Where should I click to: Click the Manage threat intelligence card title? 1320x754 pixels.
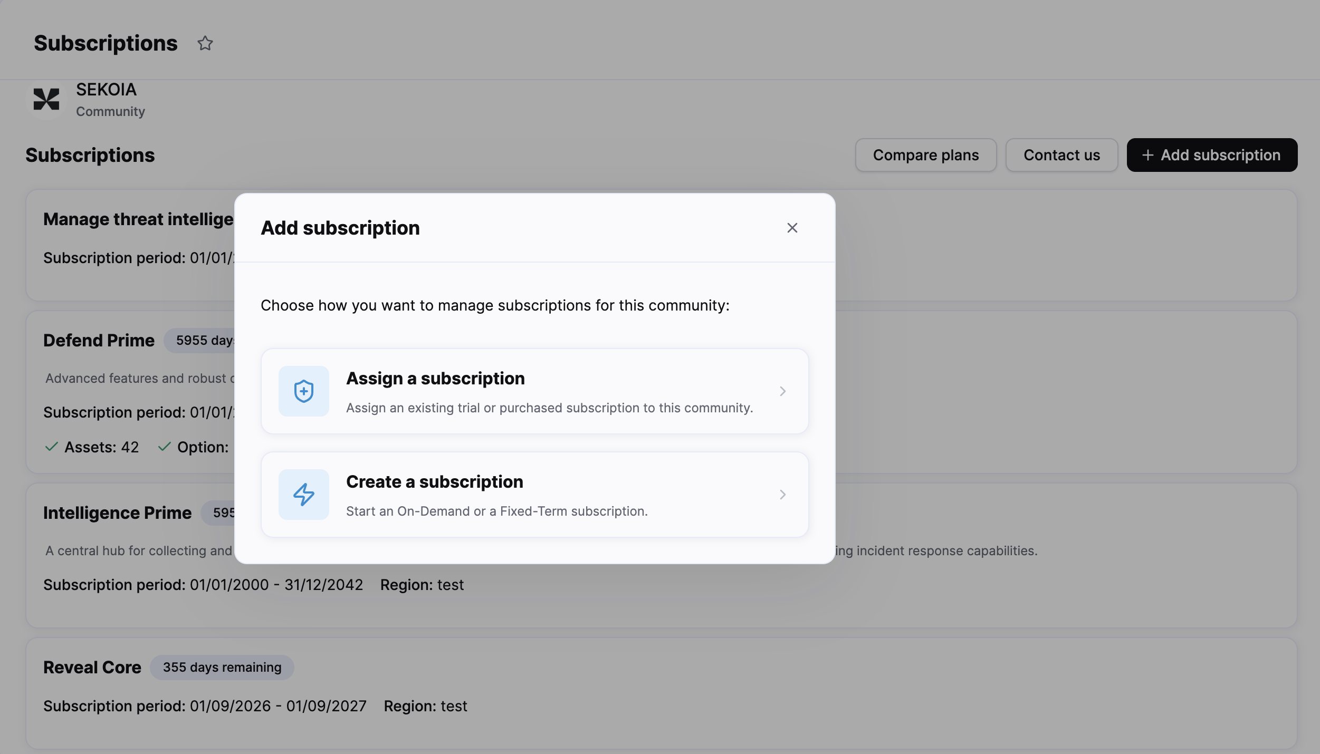[x=139, y=219]
